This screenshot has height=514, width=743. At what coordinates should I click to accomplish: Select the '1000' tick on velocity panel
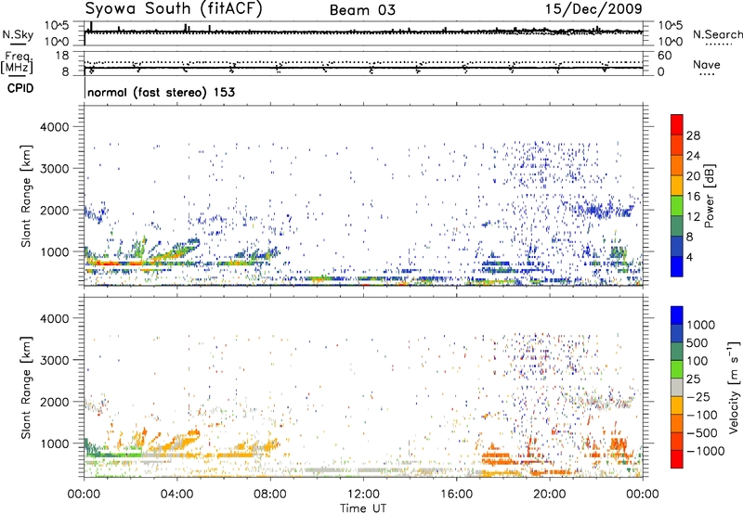54,443
